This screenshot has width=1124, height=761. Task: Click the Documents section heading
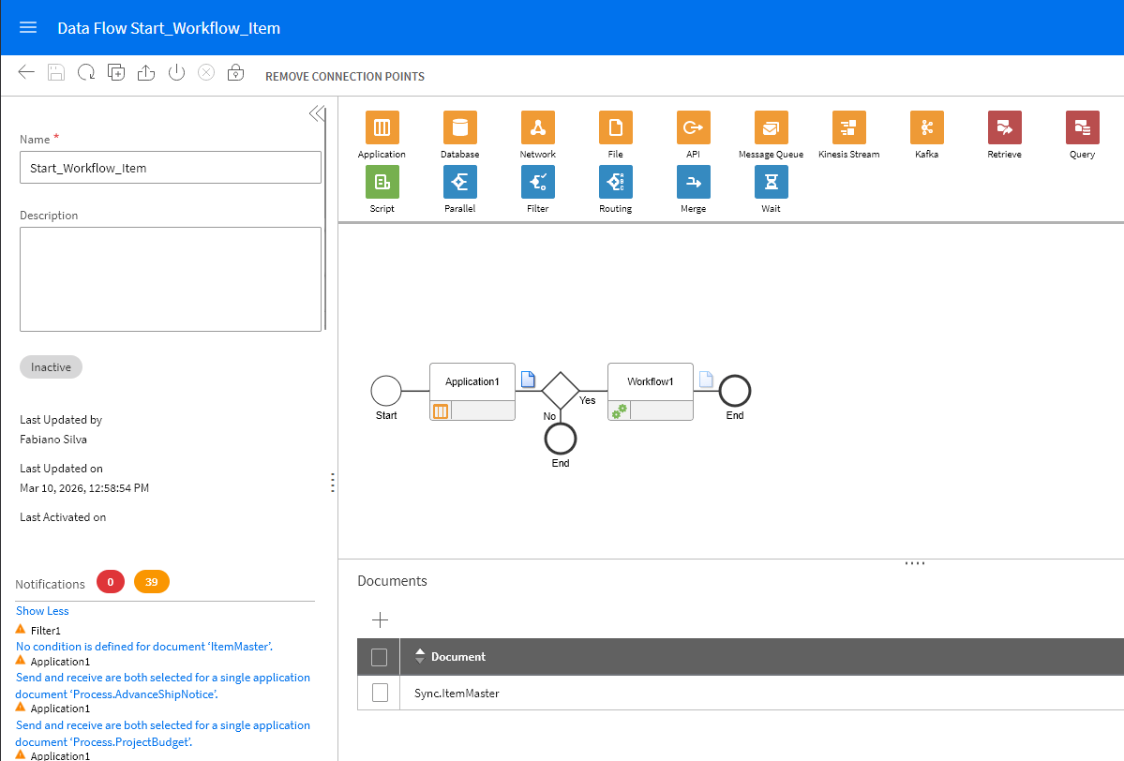coord(392,580)
